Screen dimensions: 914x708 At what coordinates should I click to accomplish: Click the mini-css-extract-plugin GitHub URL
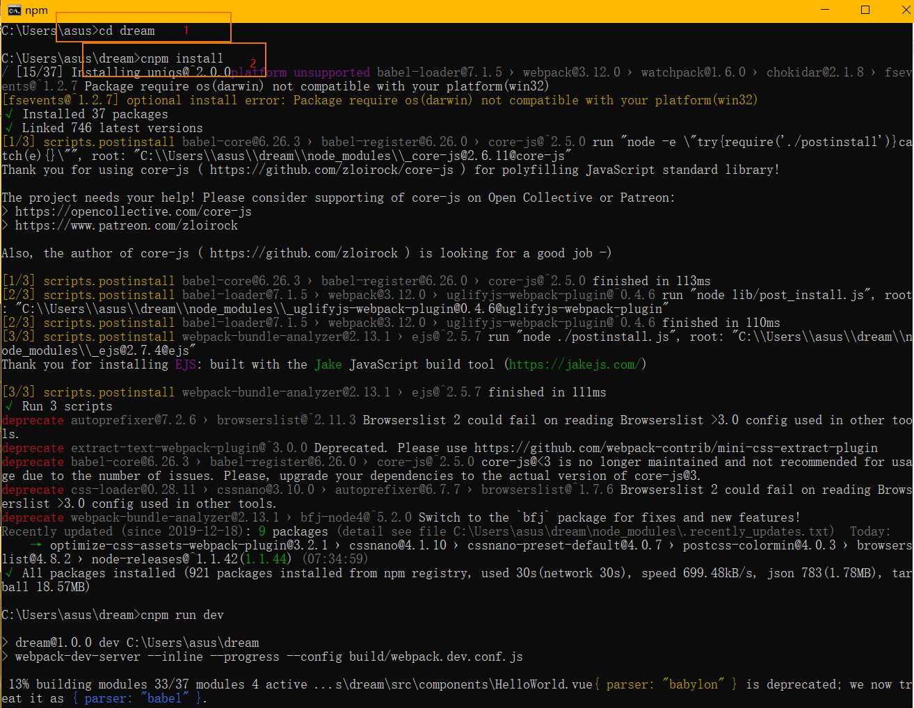coord(676,448)
